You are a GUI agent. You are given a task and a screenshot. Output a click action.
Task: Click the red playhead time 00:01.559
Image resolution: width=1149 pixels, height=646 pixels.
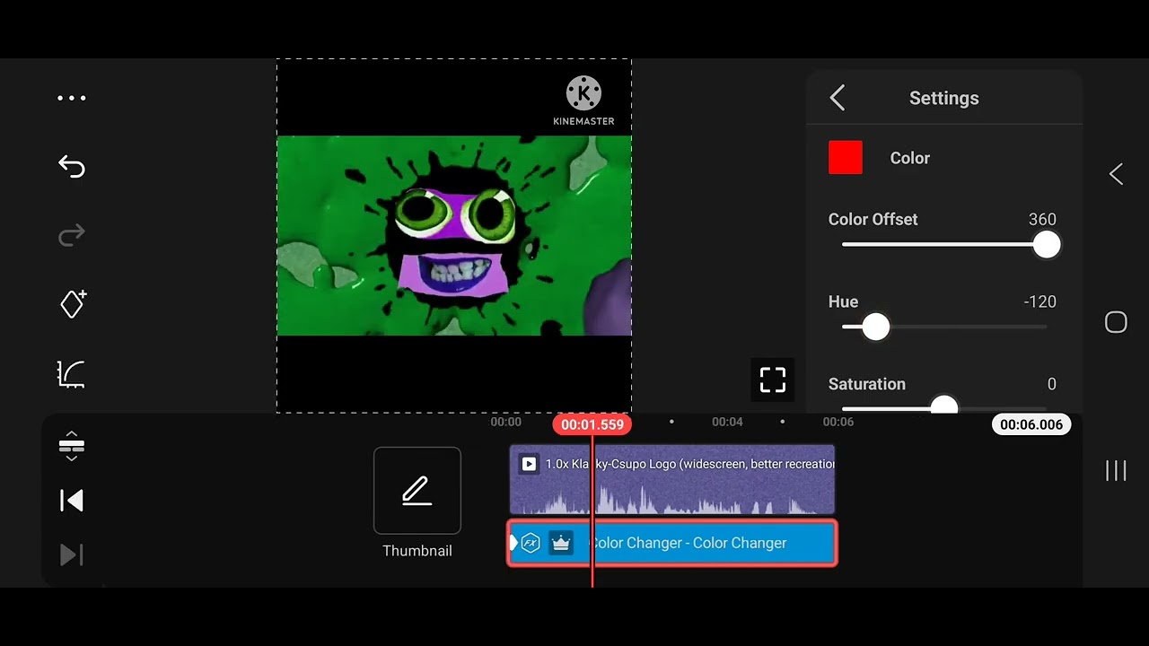pos(592,424)
